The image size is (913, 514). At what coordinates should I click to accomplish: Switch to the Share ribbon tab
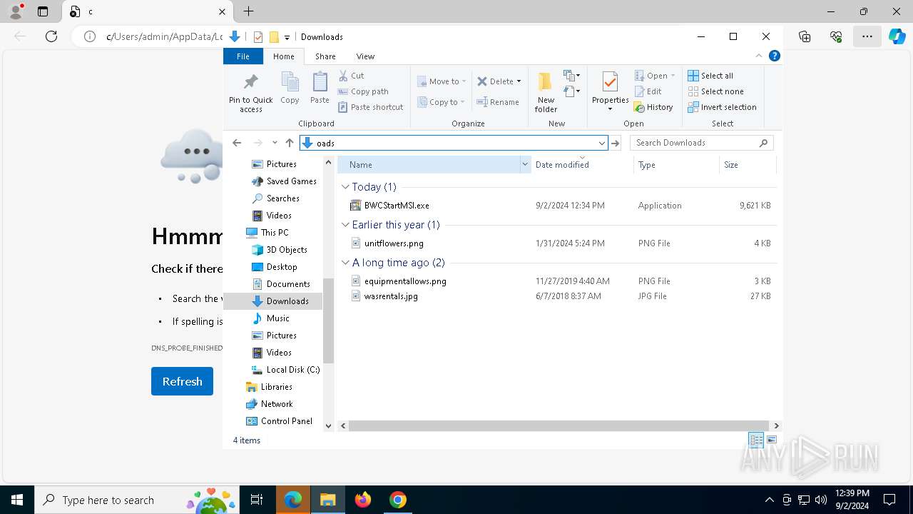[325, 56]
